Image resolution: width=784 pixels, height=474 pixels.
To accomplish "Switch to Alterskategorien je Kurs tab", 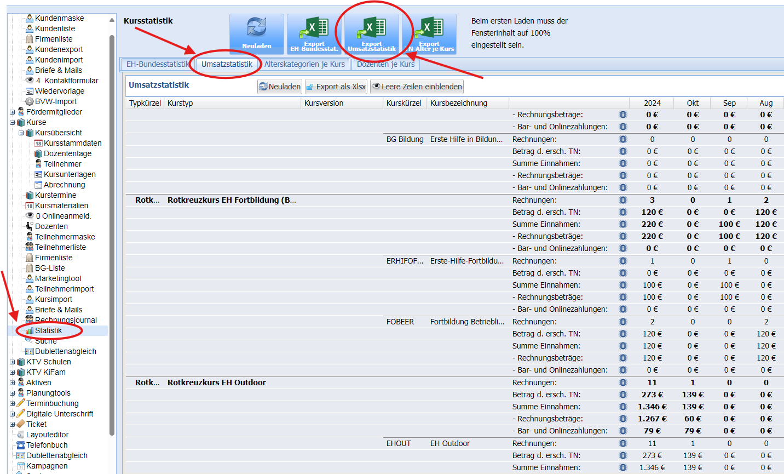I will pos(304,64).
